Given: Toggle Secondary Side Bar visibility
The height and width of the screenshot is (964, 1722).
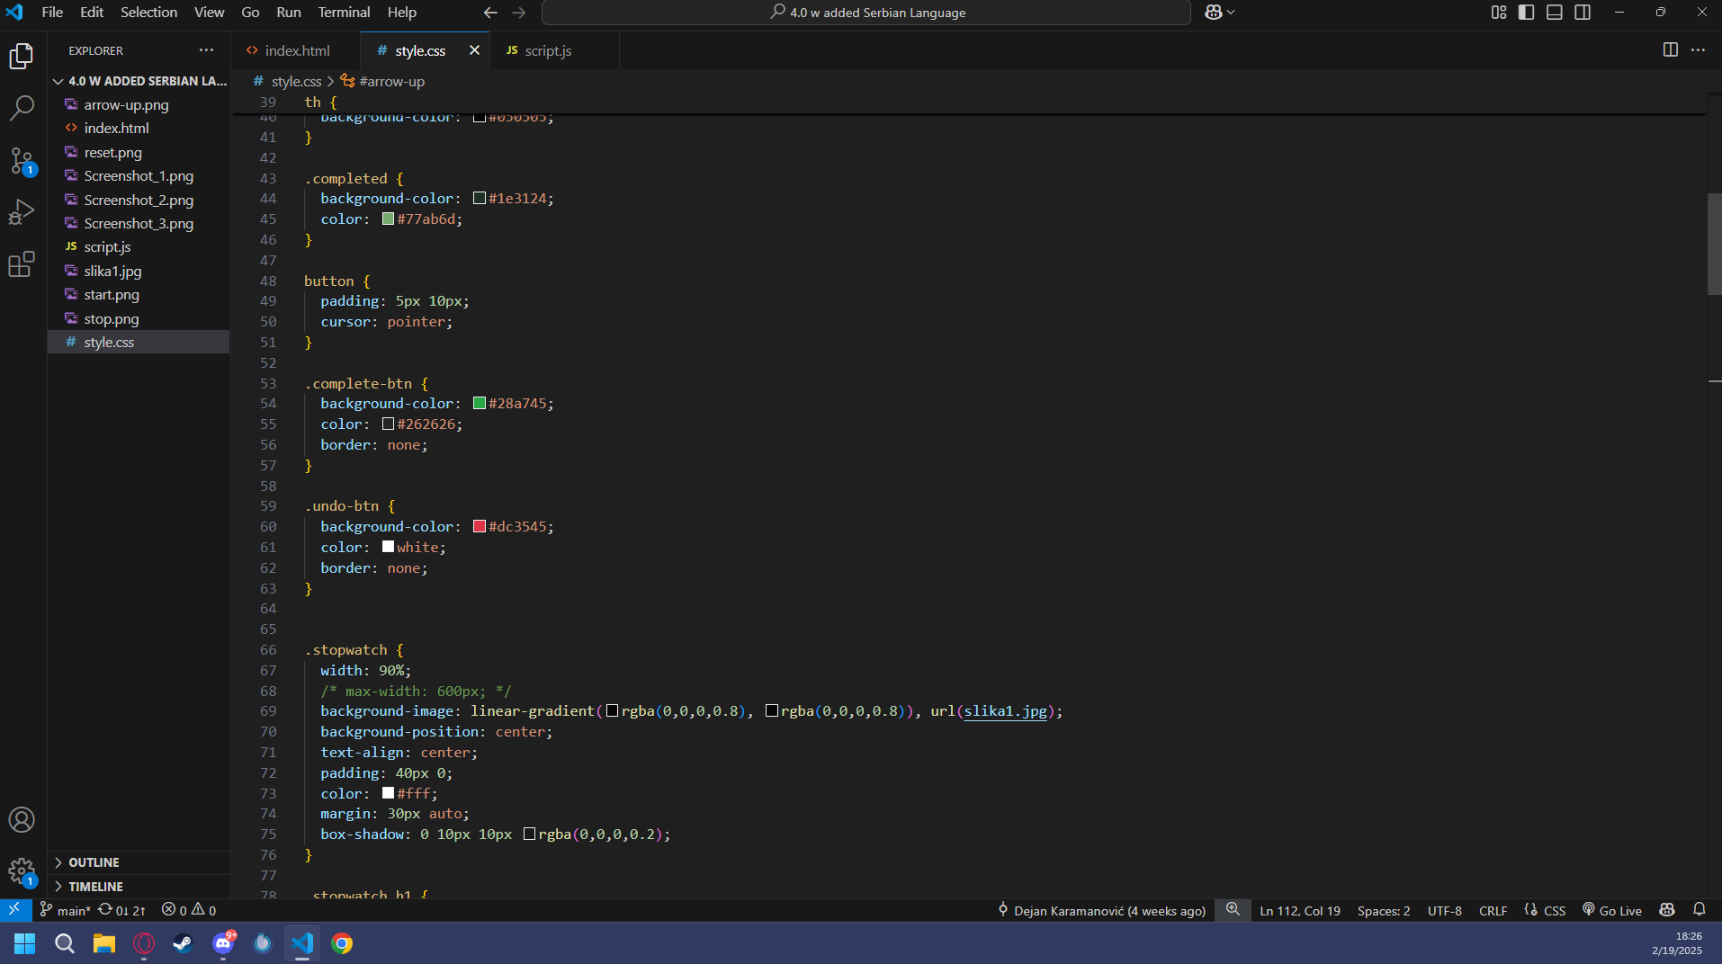Looking at the screenshot, I should 1583,13.
